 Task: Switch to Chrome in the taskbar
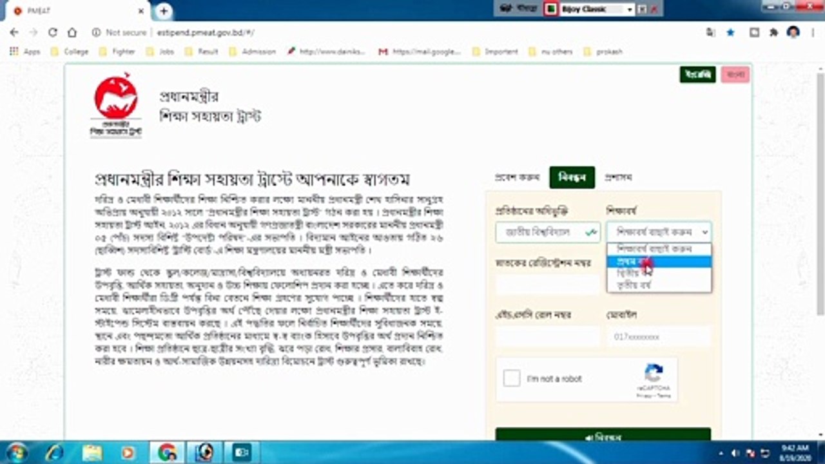click(x=167, y=452)
